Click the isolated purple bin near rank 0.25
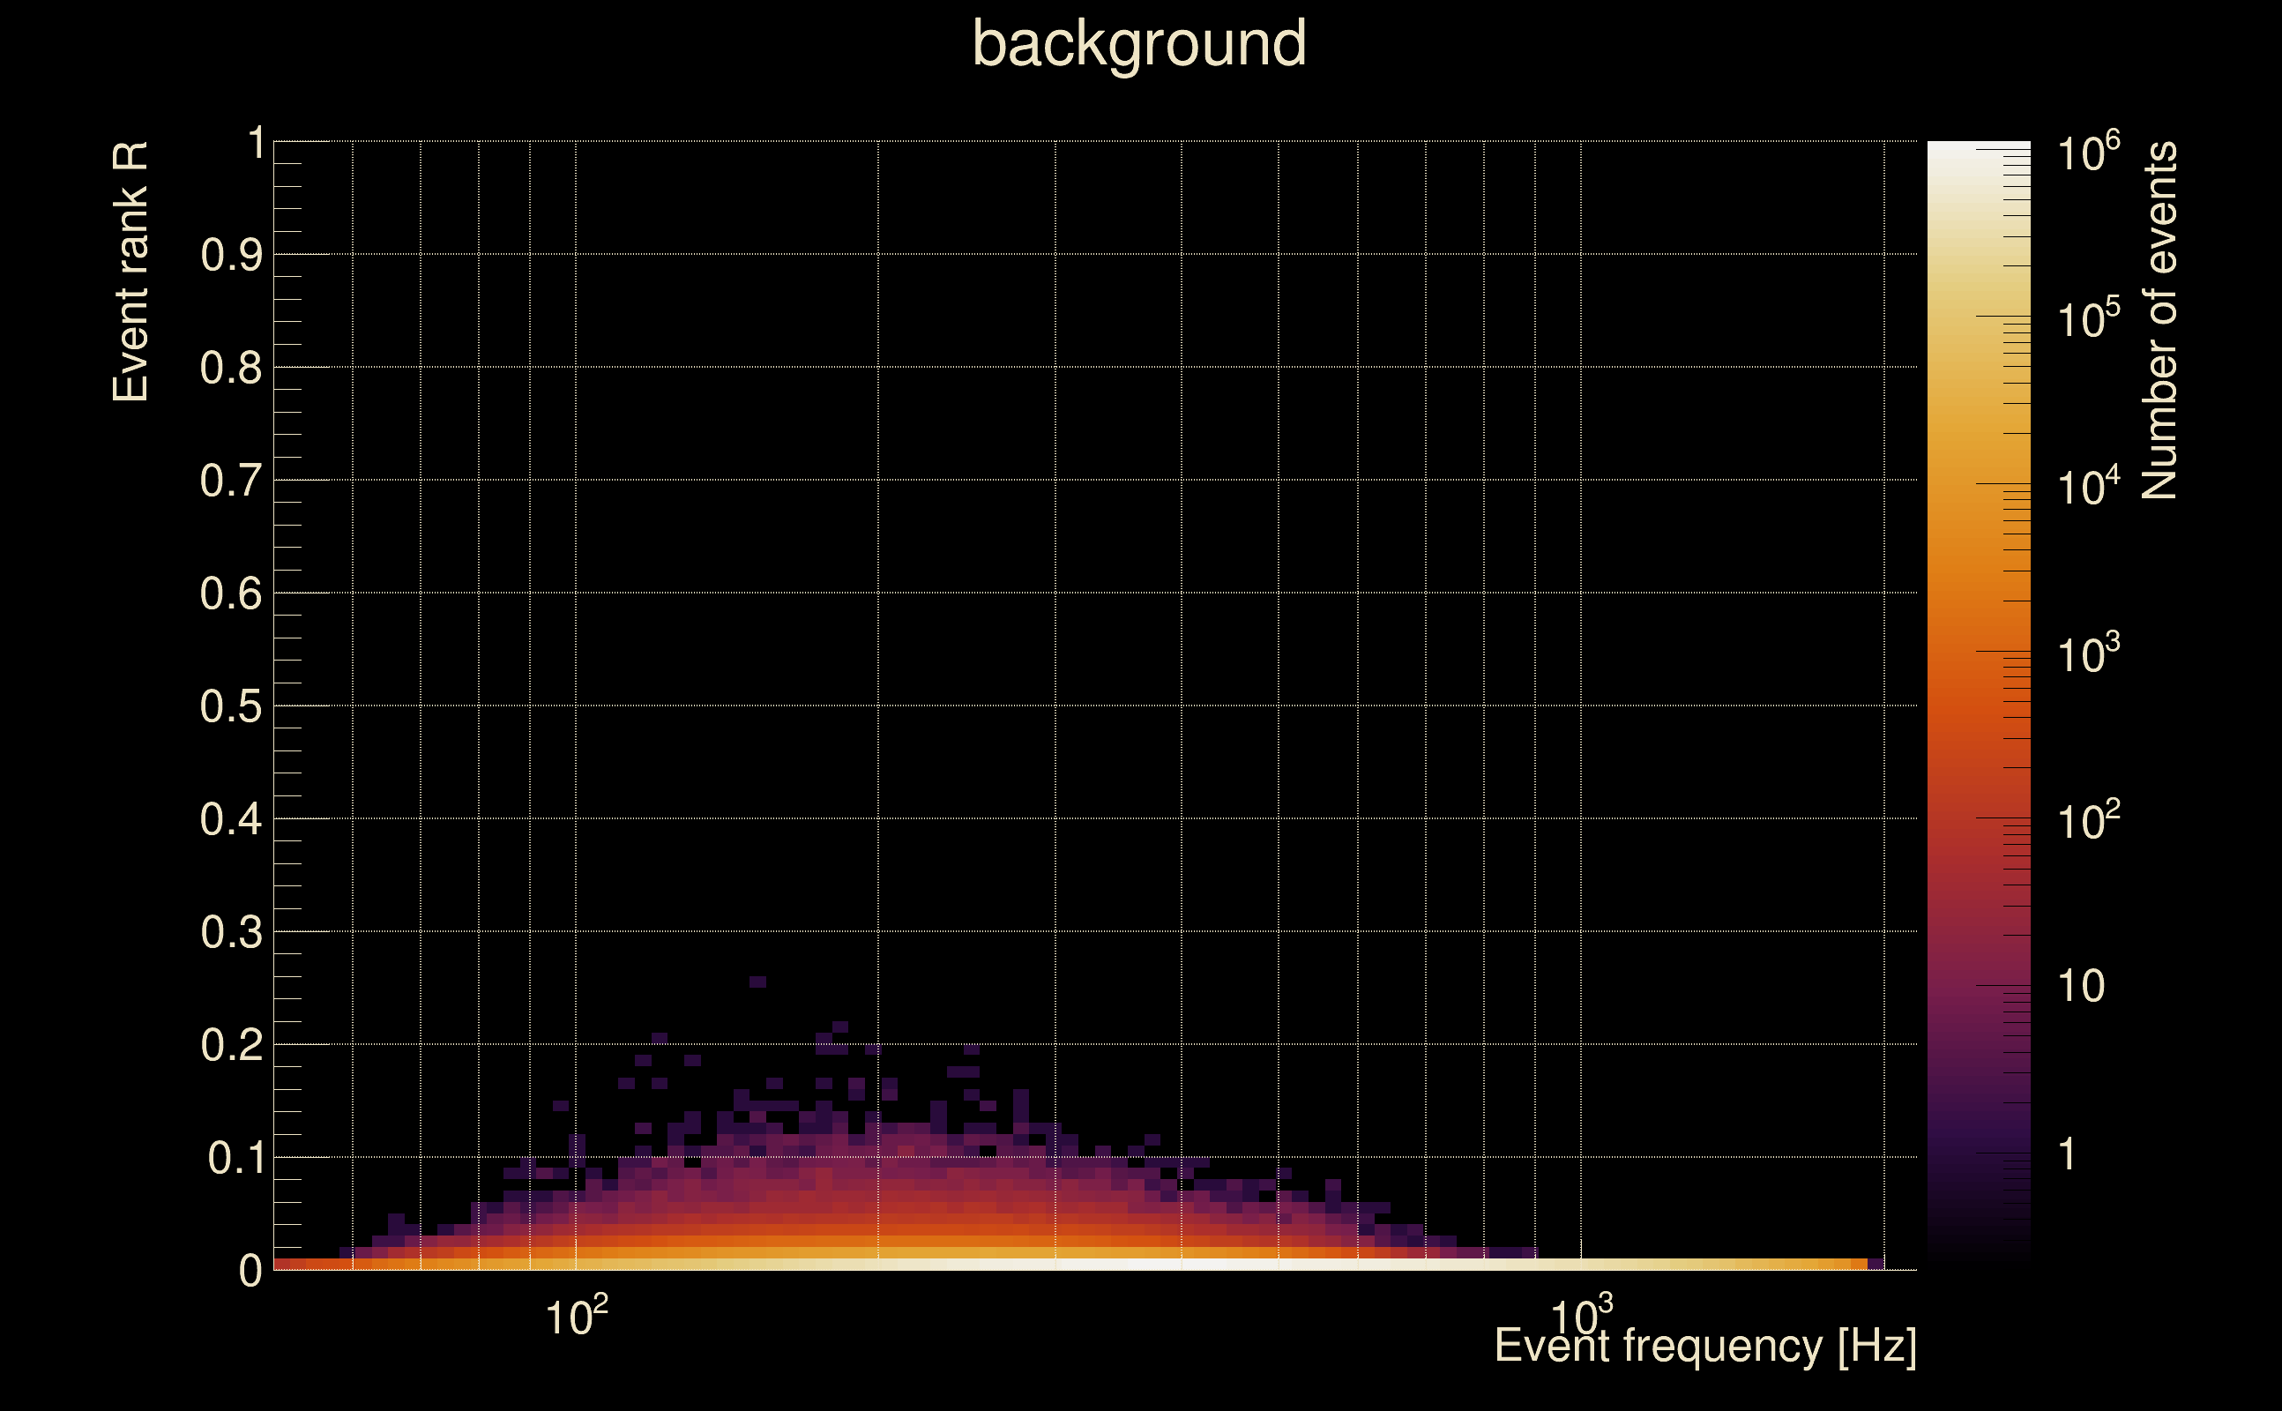The height and width of the screenshot is (1411, 2282). click(757, 982)
